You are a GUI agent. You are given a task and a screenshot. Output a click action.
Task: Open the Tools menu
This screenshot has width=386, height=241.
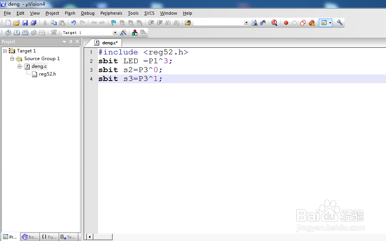(133, 13)
